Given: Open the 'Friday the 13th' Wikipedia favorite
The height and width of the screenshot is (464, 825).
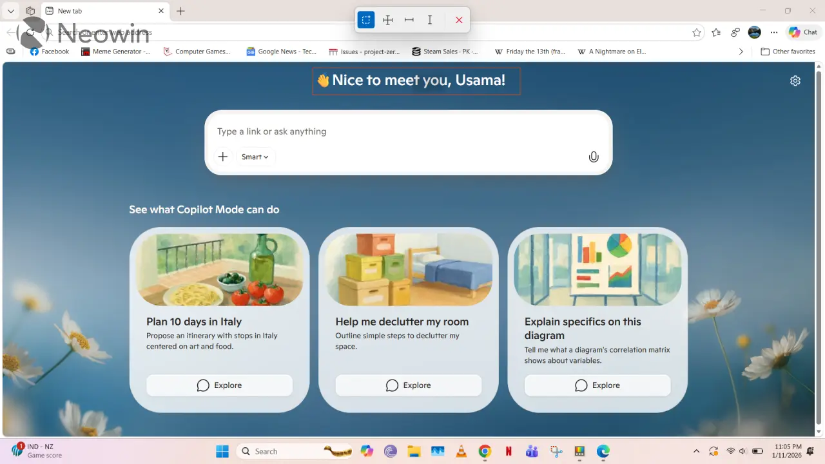Looking at the screenshot, I should tap(530, 52).
